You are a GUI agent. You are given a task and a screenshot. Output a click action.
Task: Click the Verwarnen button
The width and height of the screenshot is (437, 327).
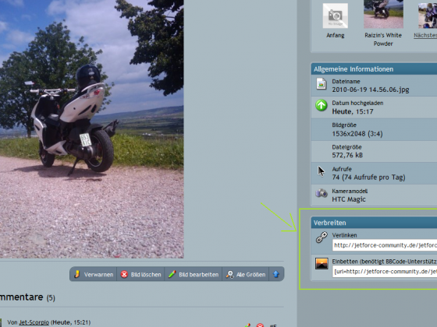94,274
